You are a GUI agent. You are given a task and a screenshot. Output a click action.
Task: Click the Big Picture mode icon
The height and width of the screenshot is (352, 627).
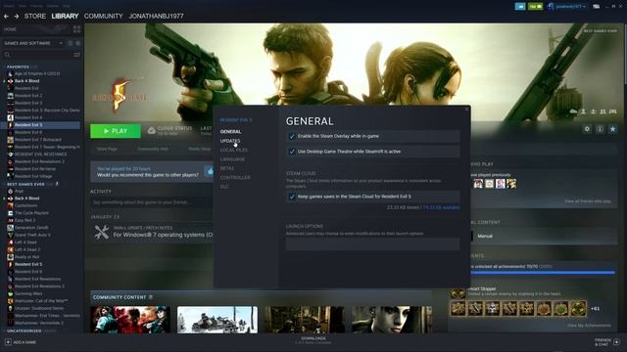597,7
